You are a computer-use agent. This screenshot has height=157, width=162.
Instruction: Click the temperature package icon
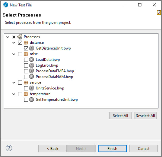click(x=26, y=94)
